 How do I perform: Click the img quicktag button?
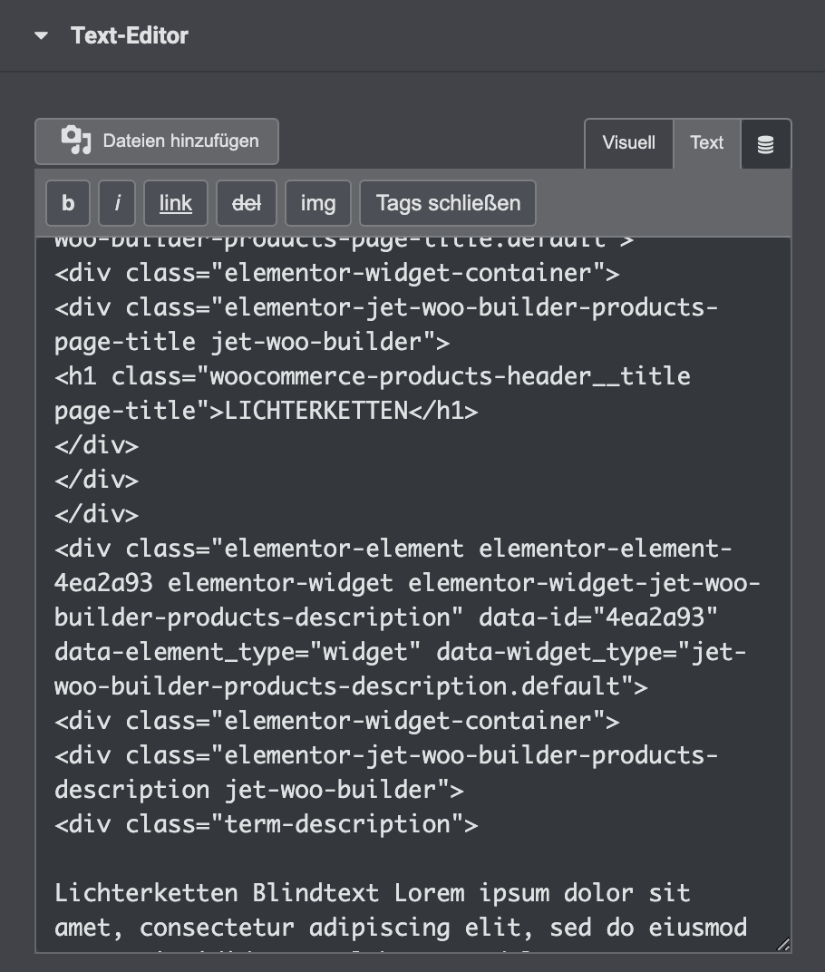[x=318, y=203]
